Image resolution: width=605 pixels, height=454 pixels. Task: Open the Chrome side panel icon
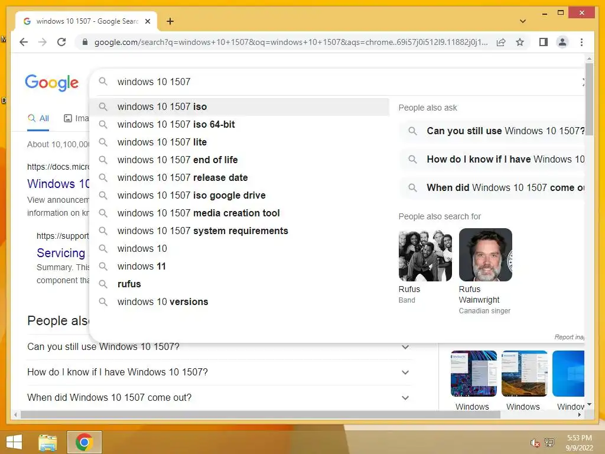pyautogui.click(x=544, y=42)
